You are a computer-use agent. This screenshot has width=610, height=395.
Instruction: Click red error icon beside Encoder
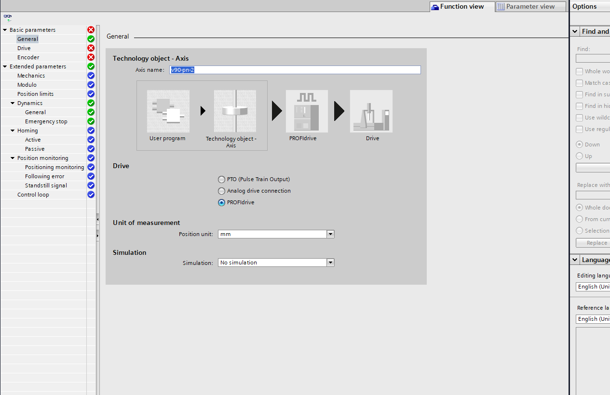coord(91,57)
